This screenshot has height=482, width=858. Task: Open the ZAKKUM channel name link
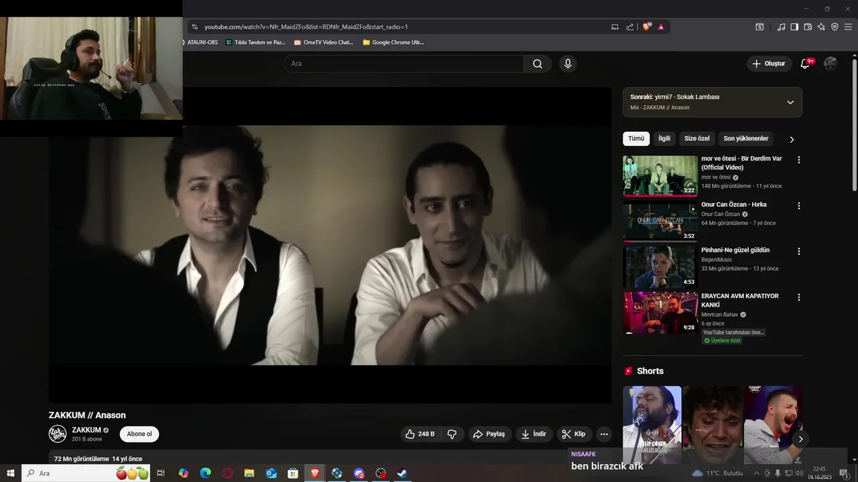pos(86,430)
